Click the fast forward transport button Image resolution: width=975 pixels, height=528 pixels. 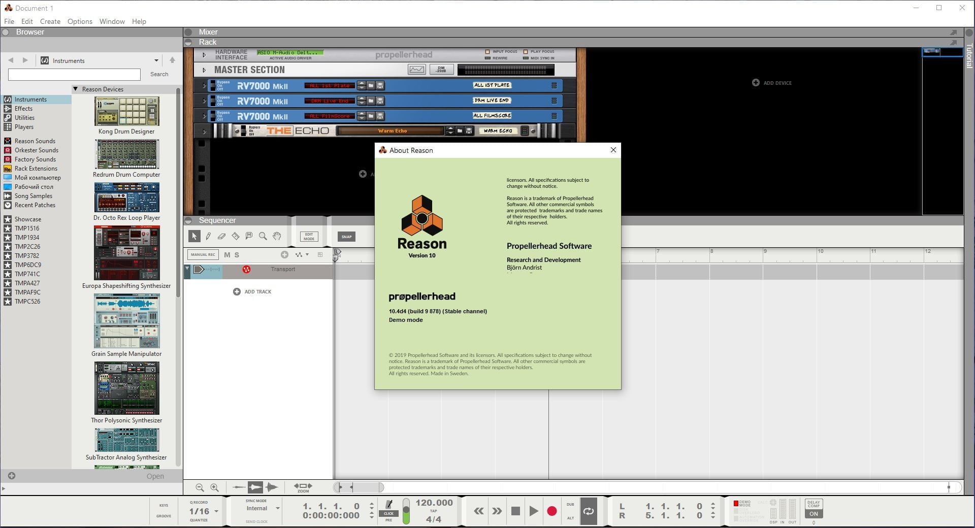pos(497,511)
